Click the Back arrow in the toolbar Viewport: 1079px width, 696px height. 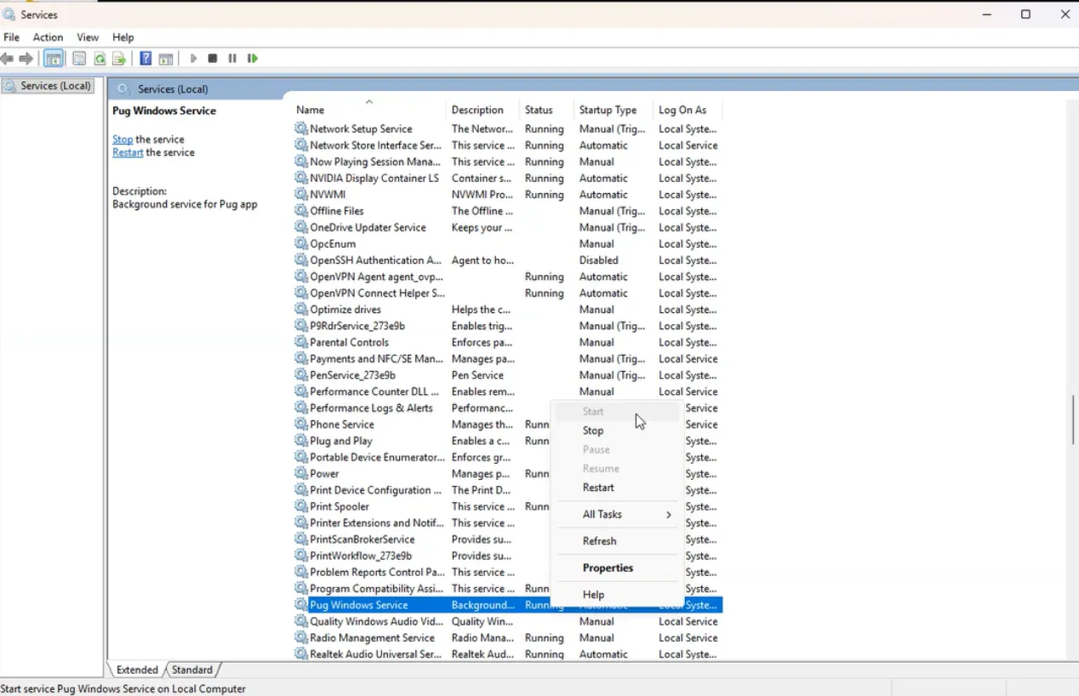8,59
